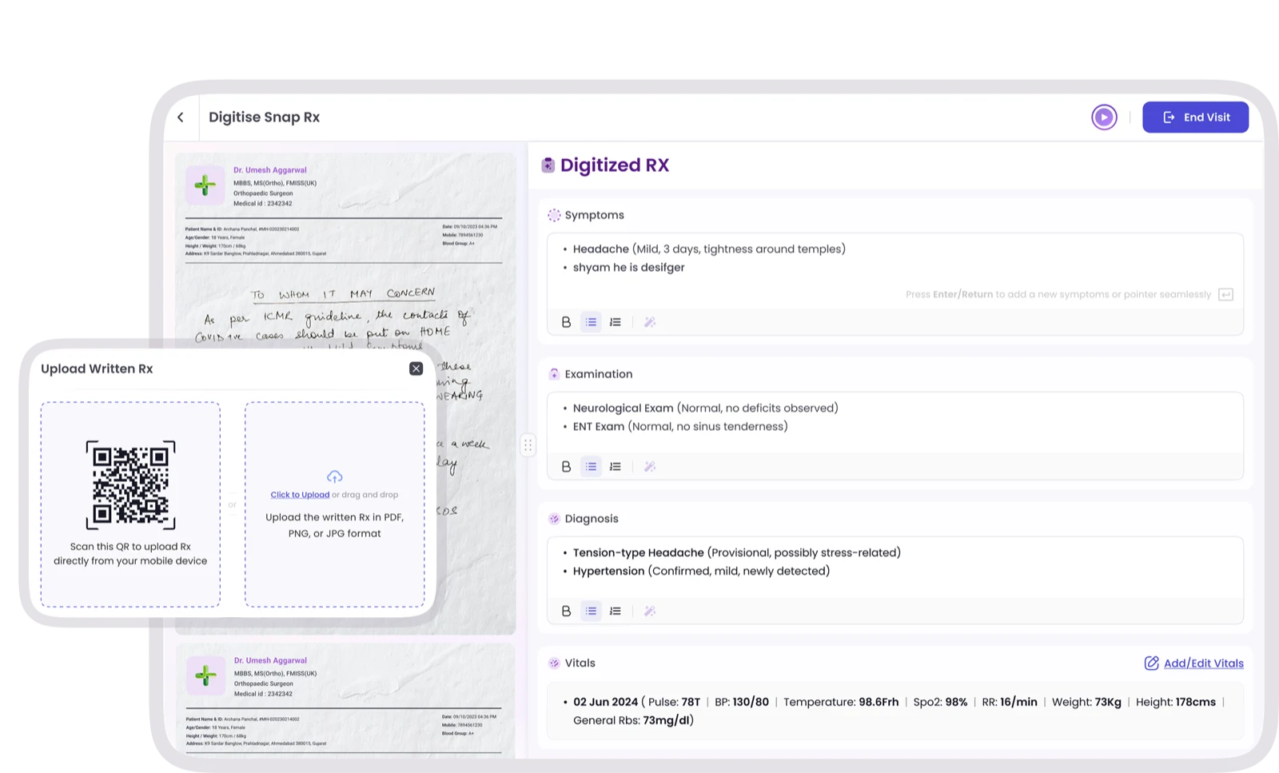Toggle bold in Diagnosis toolbar
Screen dimensions: 1279x773
click(x=566, y=611)
